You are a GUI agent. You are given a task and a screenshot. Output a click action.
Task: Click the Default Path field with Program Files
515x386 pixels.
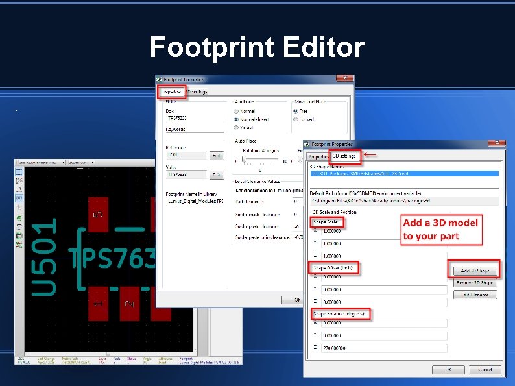pos(405,200)
